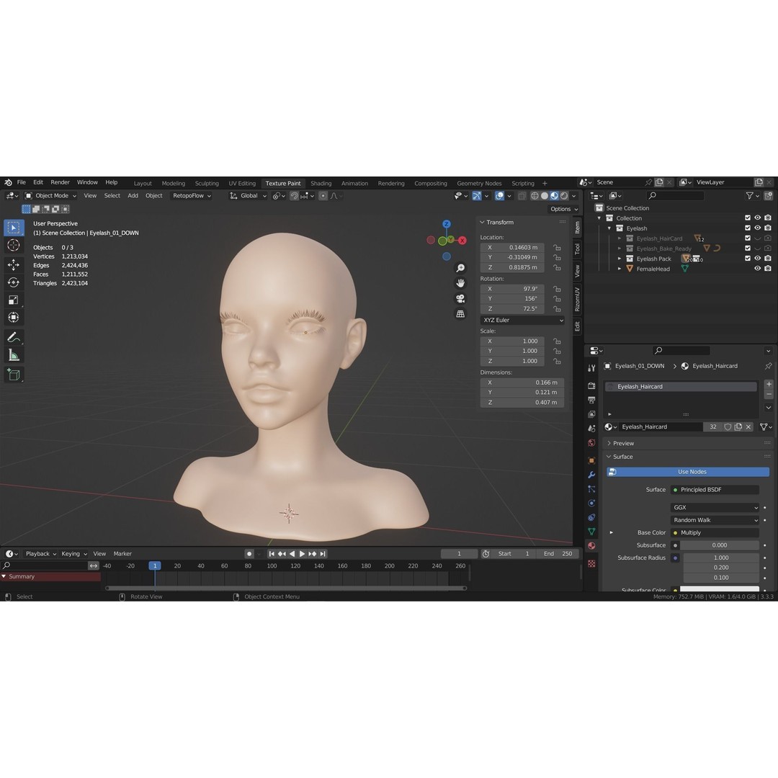This screenshot has height=778, width=778.
Task: Toggle the Eyelash Pack collection checkbox
Action: 748,259
